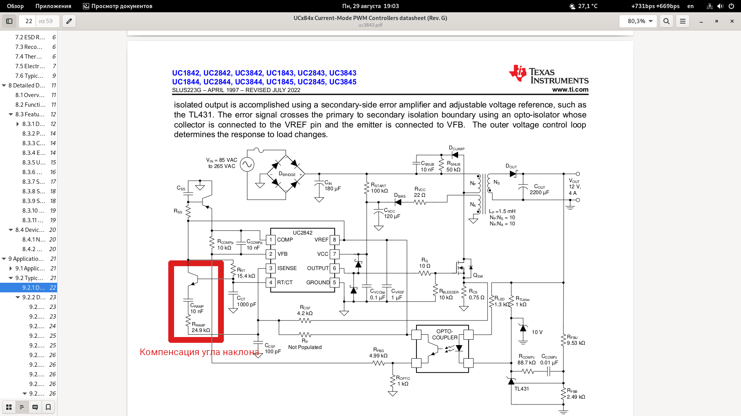This screenshot has width=741, height=416.
Task: Select the highlighted outline entry '9.2.1 D…'
Action: point(29,288)
